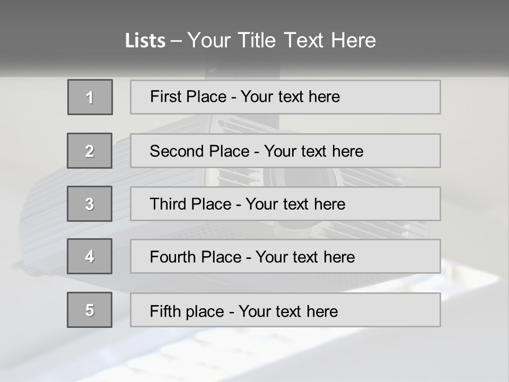This screenshot has height=382, width=509.
Task: Click the words Fourth Place
Action: [196, 257]
